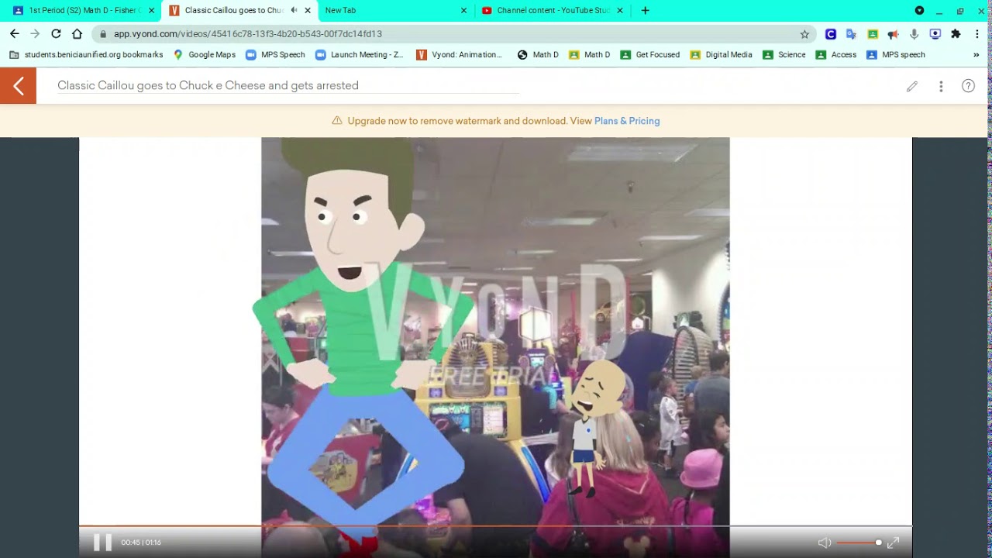Mute the Classic Caillou tab audio icon

coord(294,11)
